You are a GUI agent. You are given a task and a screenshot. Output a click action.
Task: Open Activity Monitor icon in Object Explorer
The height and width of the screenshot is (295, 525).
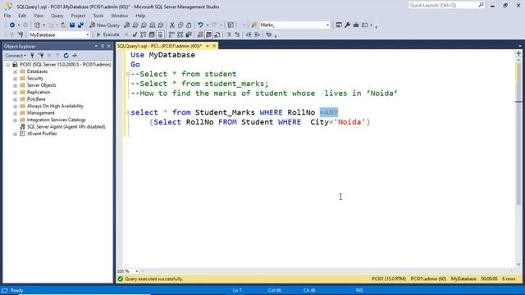click(x=75, y=56)
